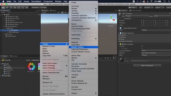Viewport: 171px width, 96px height.
Task: Toggle 2D scene view mode
Action: [x=58, y=13]
